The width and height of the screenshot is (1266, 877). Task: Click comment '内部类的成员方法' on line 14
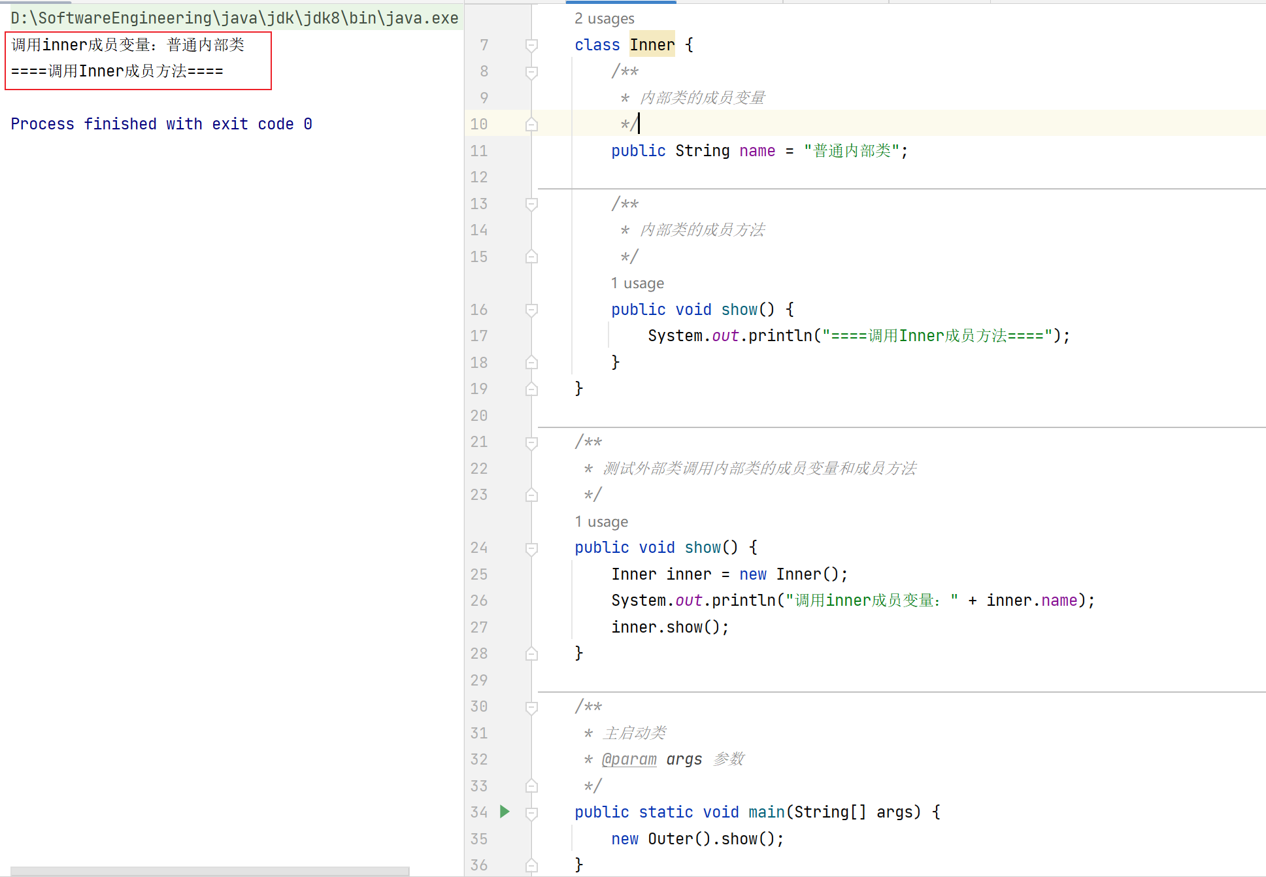[x=702, y=230]
